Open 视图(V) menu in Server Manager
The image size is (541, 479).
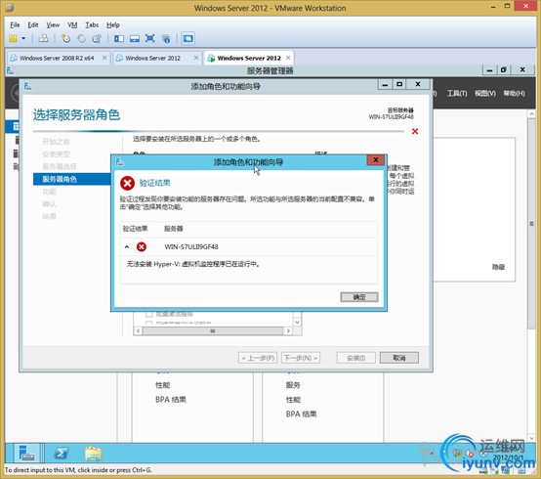pos(485,93)
